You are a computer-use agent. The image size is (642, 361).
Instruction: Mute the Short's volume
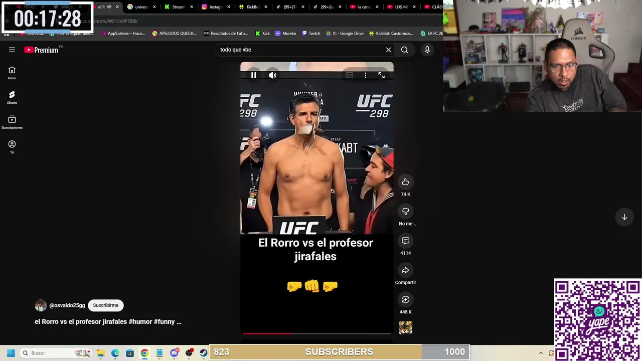(272, 75)
